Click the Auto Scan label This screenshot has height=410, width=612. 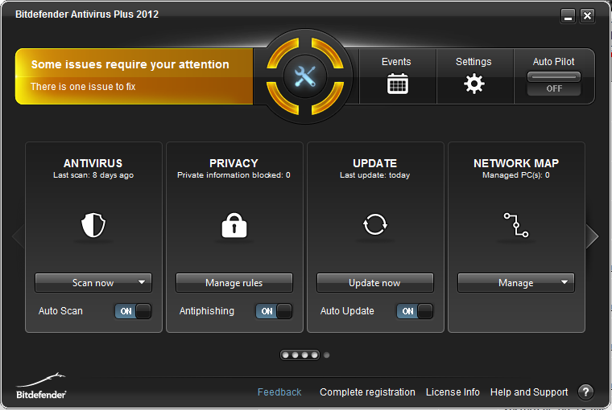(60, 311)
